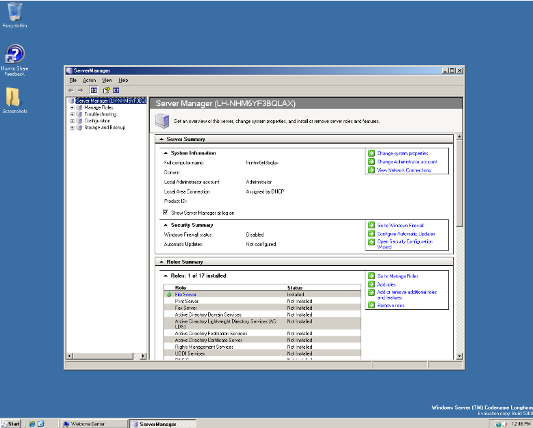533x428 pixels.
Task: Open the File menu
Action: click(x=73, y=81)
